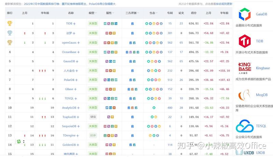Click the 时序 tag in TDengine row
Screen dimensions: 273x157
(x=93, y=135)
